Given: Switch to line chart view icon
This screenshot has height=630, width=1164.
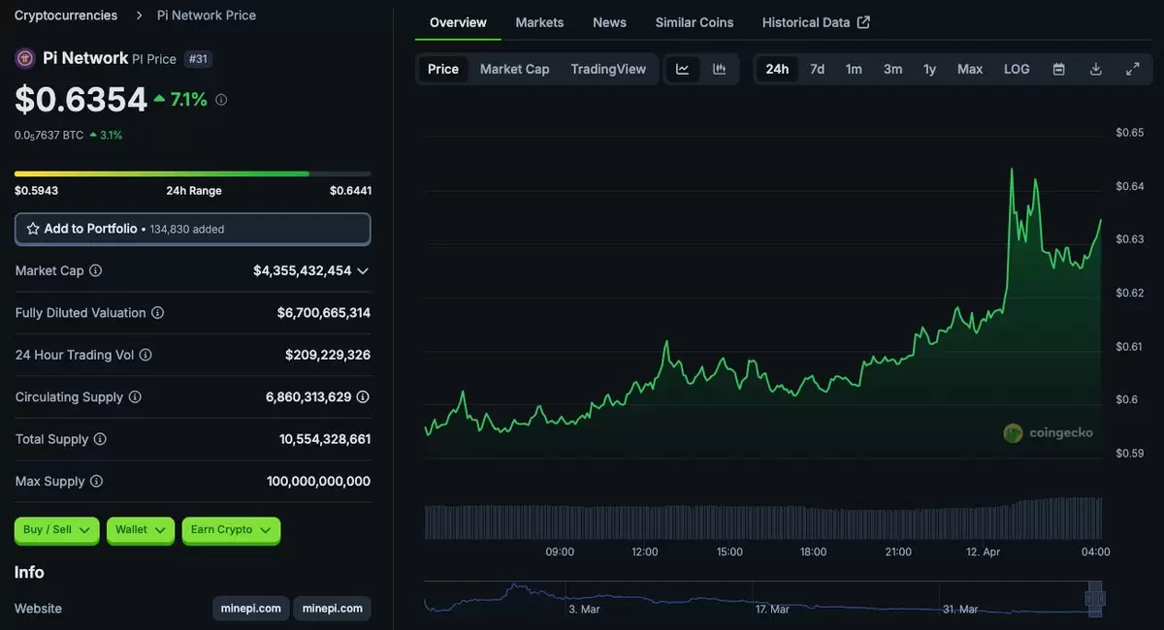Looking at the screenshot, I should [x=683, y=69].
